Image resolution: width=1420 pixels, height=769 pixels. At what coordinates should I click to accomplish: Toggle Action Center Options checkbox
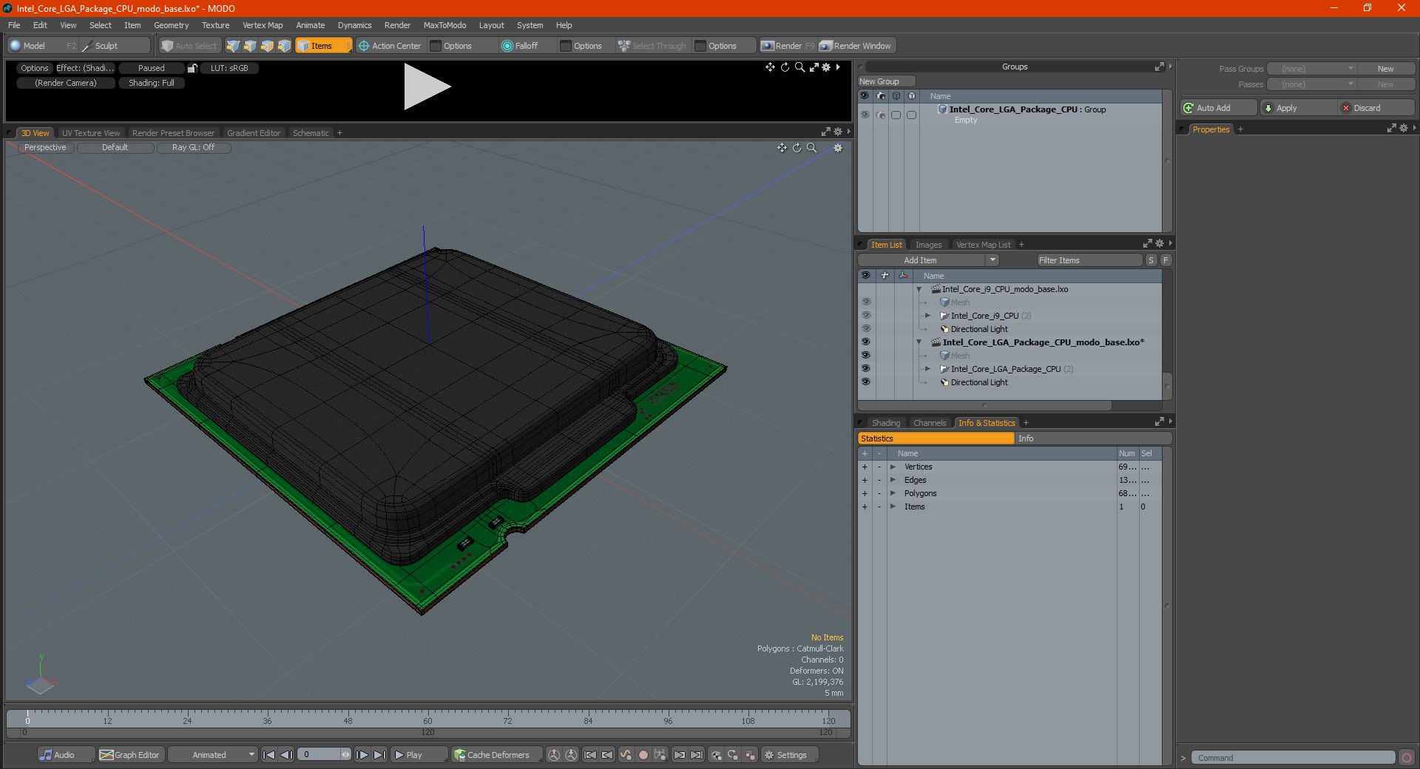[x=436, y=46]
